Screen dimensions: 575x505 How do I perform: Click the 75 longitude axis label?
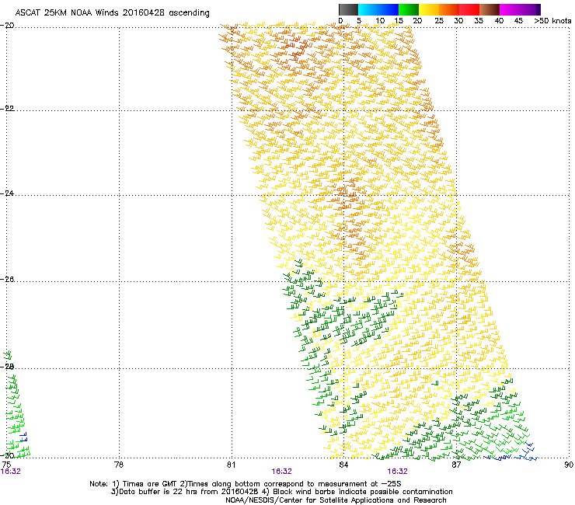[6, 465]
